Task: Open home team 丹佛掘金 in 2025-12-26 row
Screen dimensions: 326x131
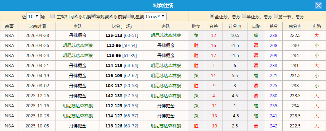Action: (78, 95)
